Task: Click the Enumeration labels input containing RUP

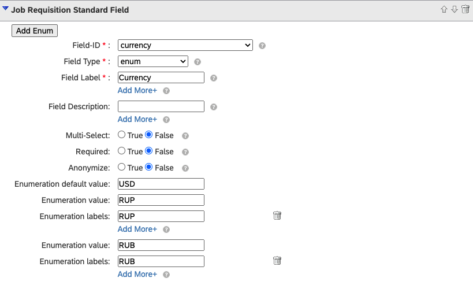Action: (x=161, y=216)
